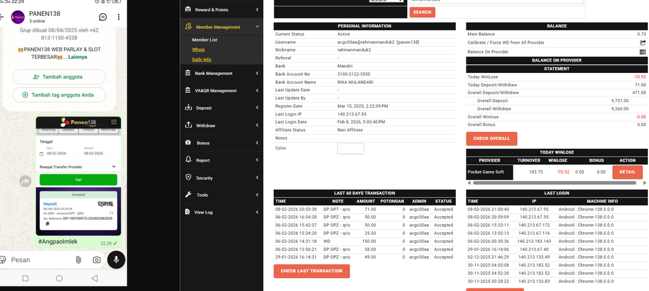Select the Last Login IP 140.213.67.95
Screen dimensions: 649x291
pyautogui.click(x=352, y=114)
